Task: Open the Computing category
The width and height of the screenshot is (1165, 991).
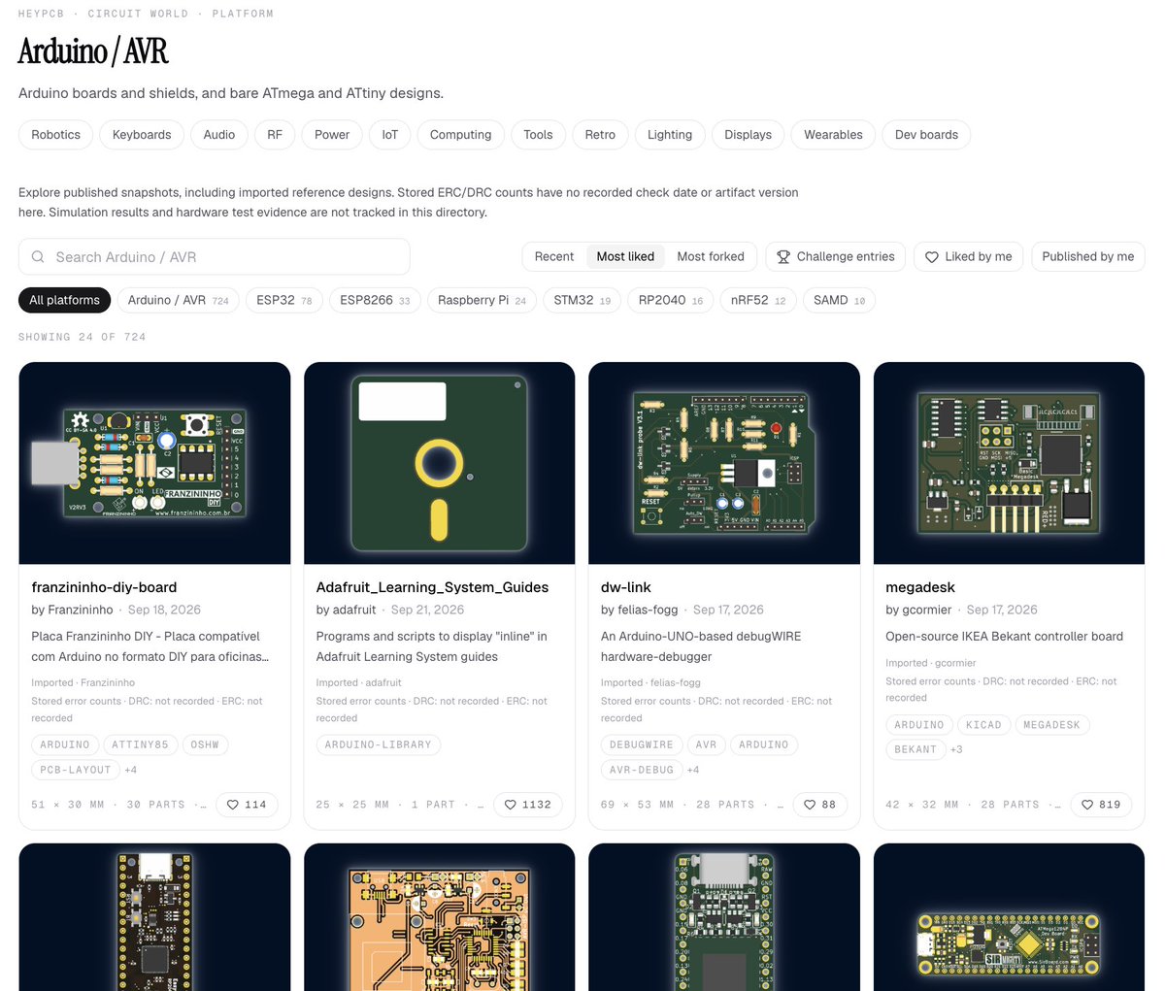Action: (x=461, y=135)
